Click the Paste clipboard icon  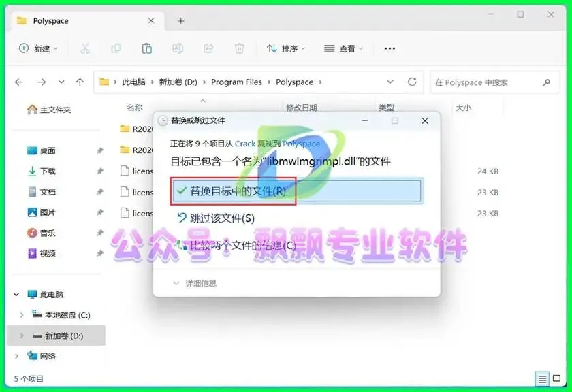(x=146, y=48)
